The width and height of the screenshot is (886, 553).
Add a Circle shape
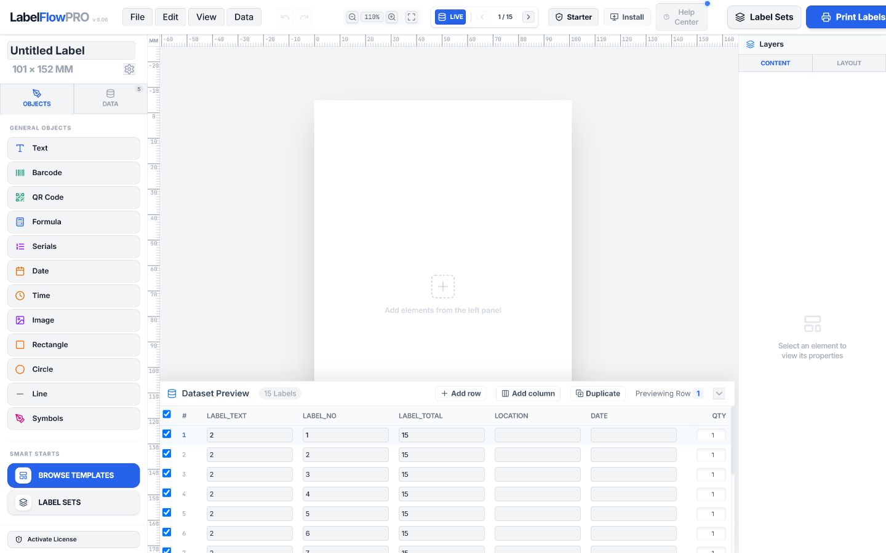point(74,369)
